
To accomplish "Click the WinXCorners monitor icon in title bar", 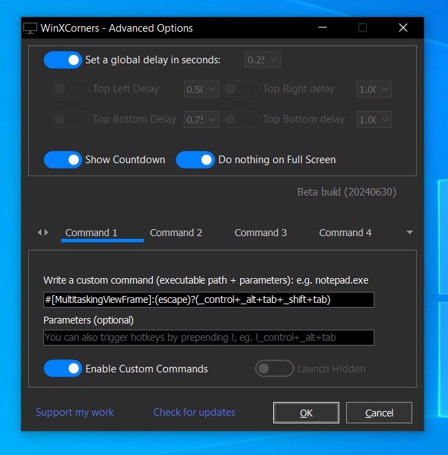I will coord(30,28).
